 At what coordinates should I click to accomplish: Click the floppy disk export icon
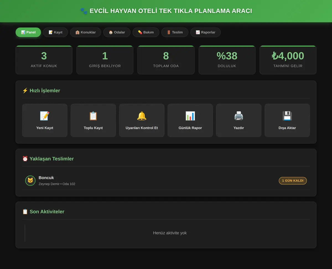tap(287, 116)
